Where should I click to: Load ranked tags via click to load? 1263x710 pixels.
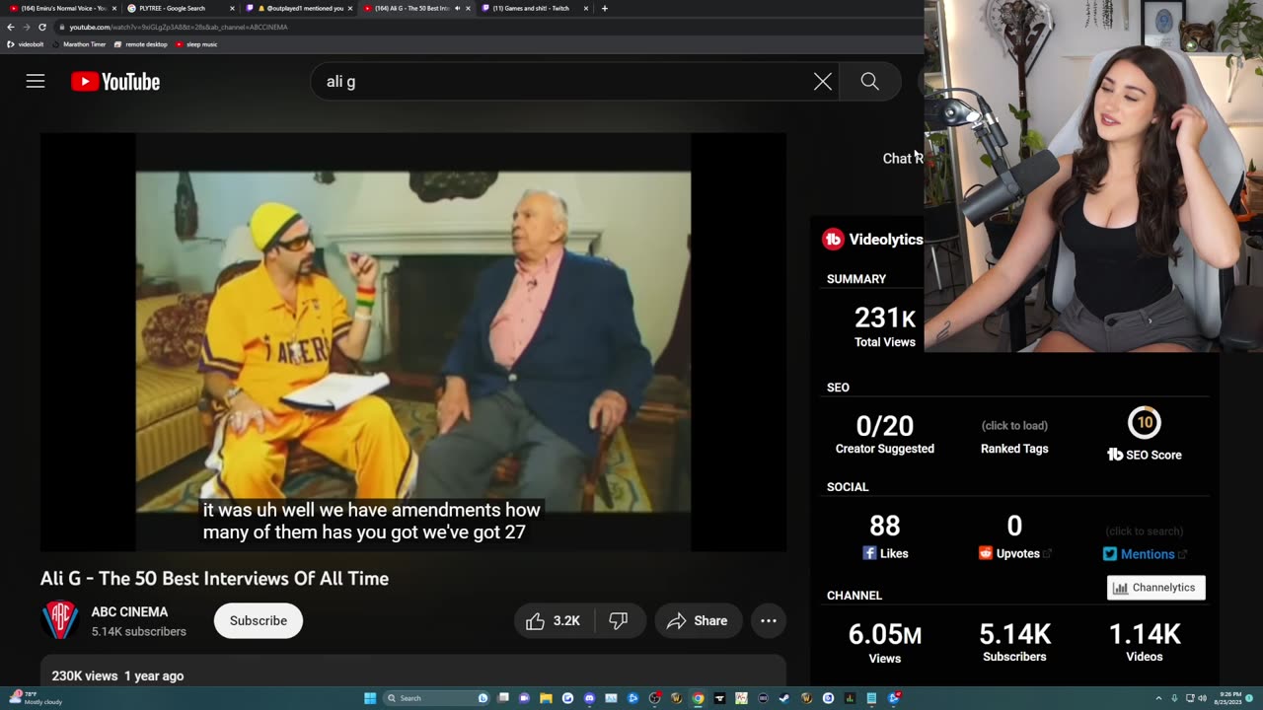point(1013,426)
